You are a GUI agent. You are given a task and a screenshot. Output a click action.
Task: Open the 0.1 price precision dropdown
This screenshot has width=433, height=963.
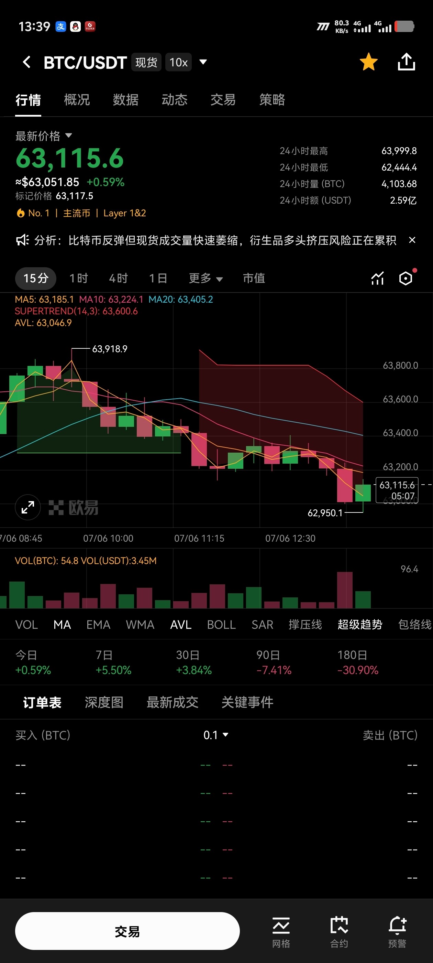click(216, 735)
